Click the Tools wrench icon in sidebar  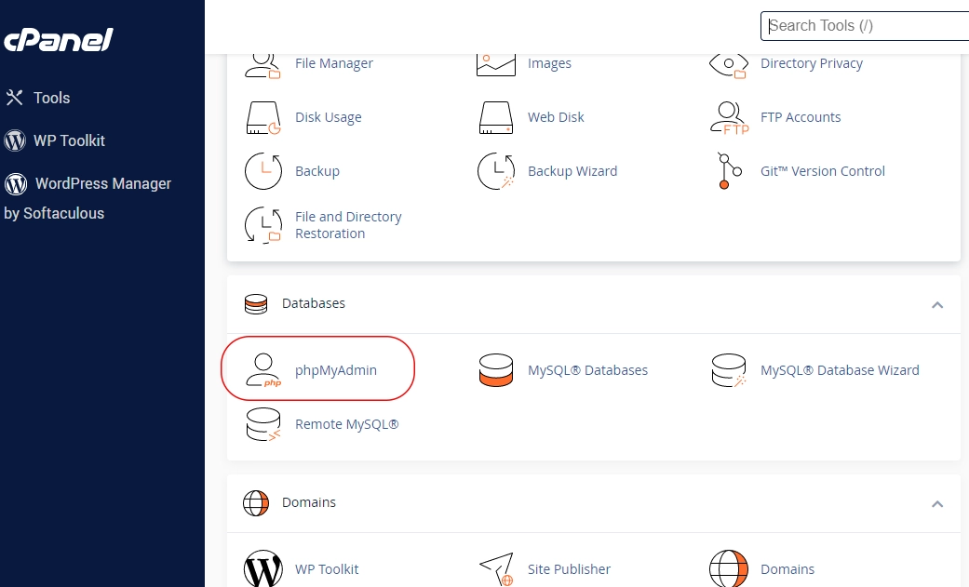[14, 98]
